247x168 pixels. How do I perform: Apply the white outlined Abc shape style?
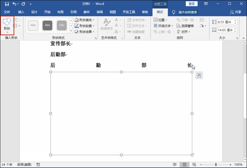(33, 25)
